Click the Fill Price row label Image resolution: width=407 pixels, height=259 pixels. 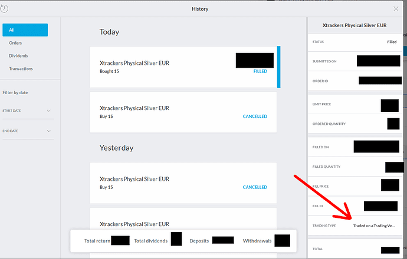coord(320,187)
